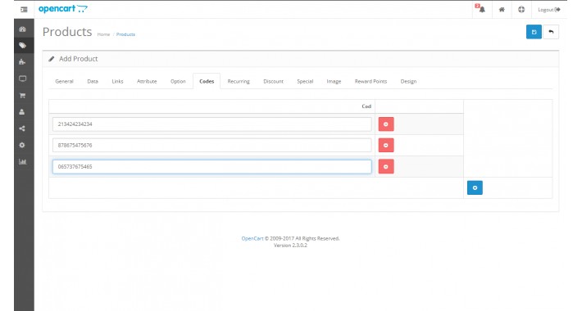Open the help lifebuoy icon
This screenshot has height=311, width=582.
click(521, 10)
